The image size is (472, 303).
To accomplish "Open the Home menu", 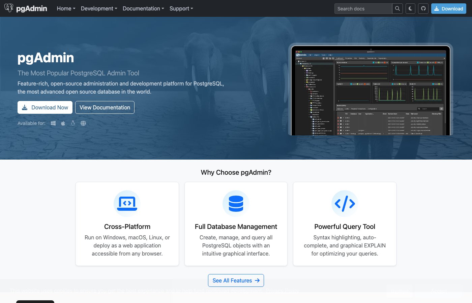I will click(66, 8).
